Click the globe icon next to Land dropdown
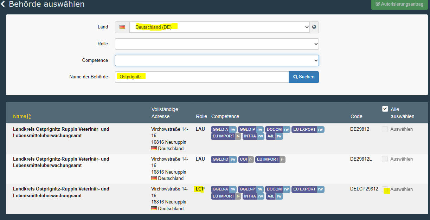430x220 pixels. coord(314,27)
